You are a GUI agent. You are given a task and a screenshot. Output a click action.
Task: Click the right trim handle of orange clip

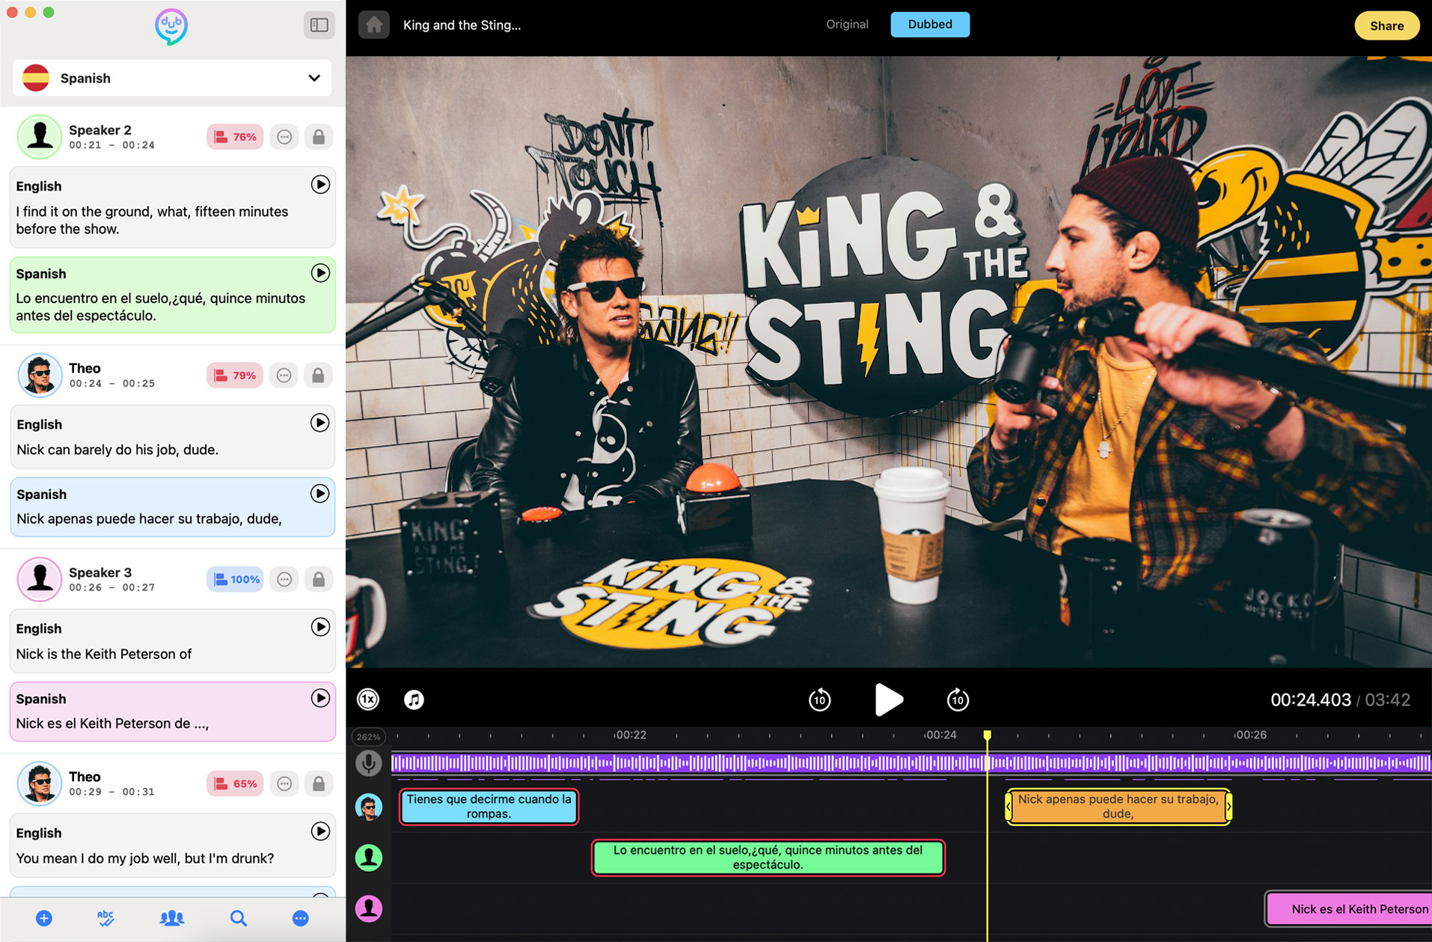click(x=1228, y=807)
